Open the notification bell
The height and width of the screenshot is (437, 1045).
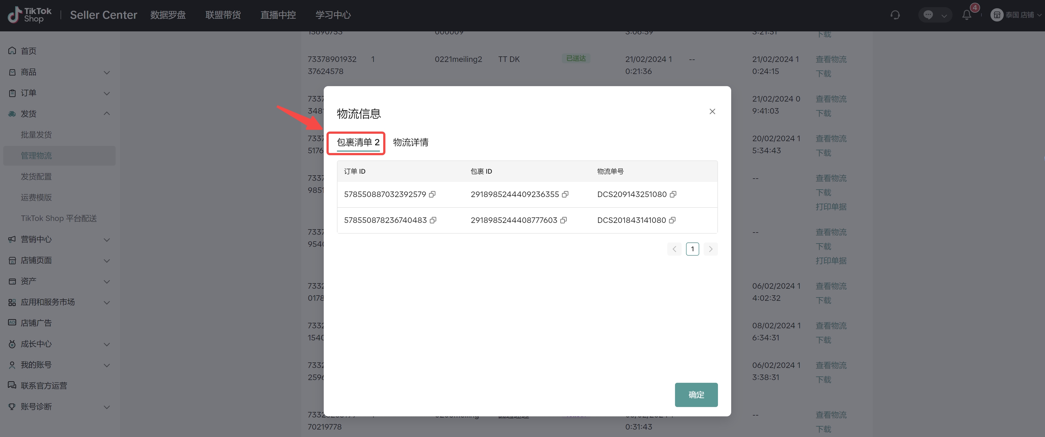click(x=967, y=15)
